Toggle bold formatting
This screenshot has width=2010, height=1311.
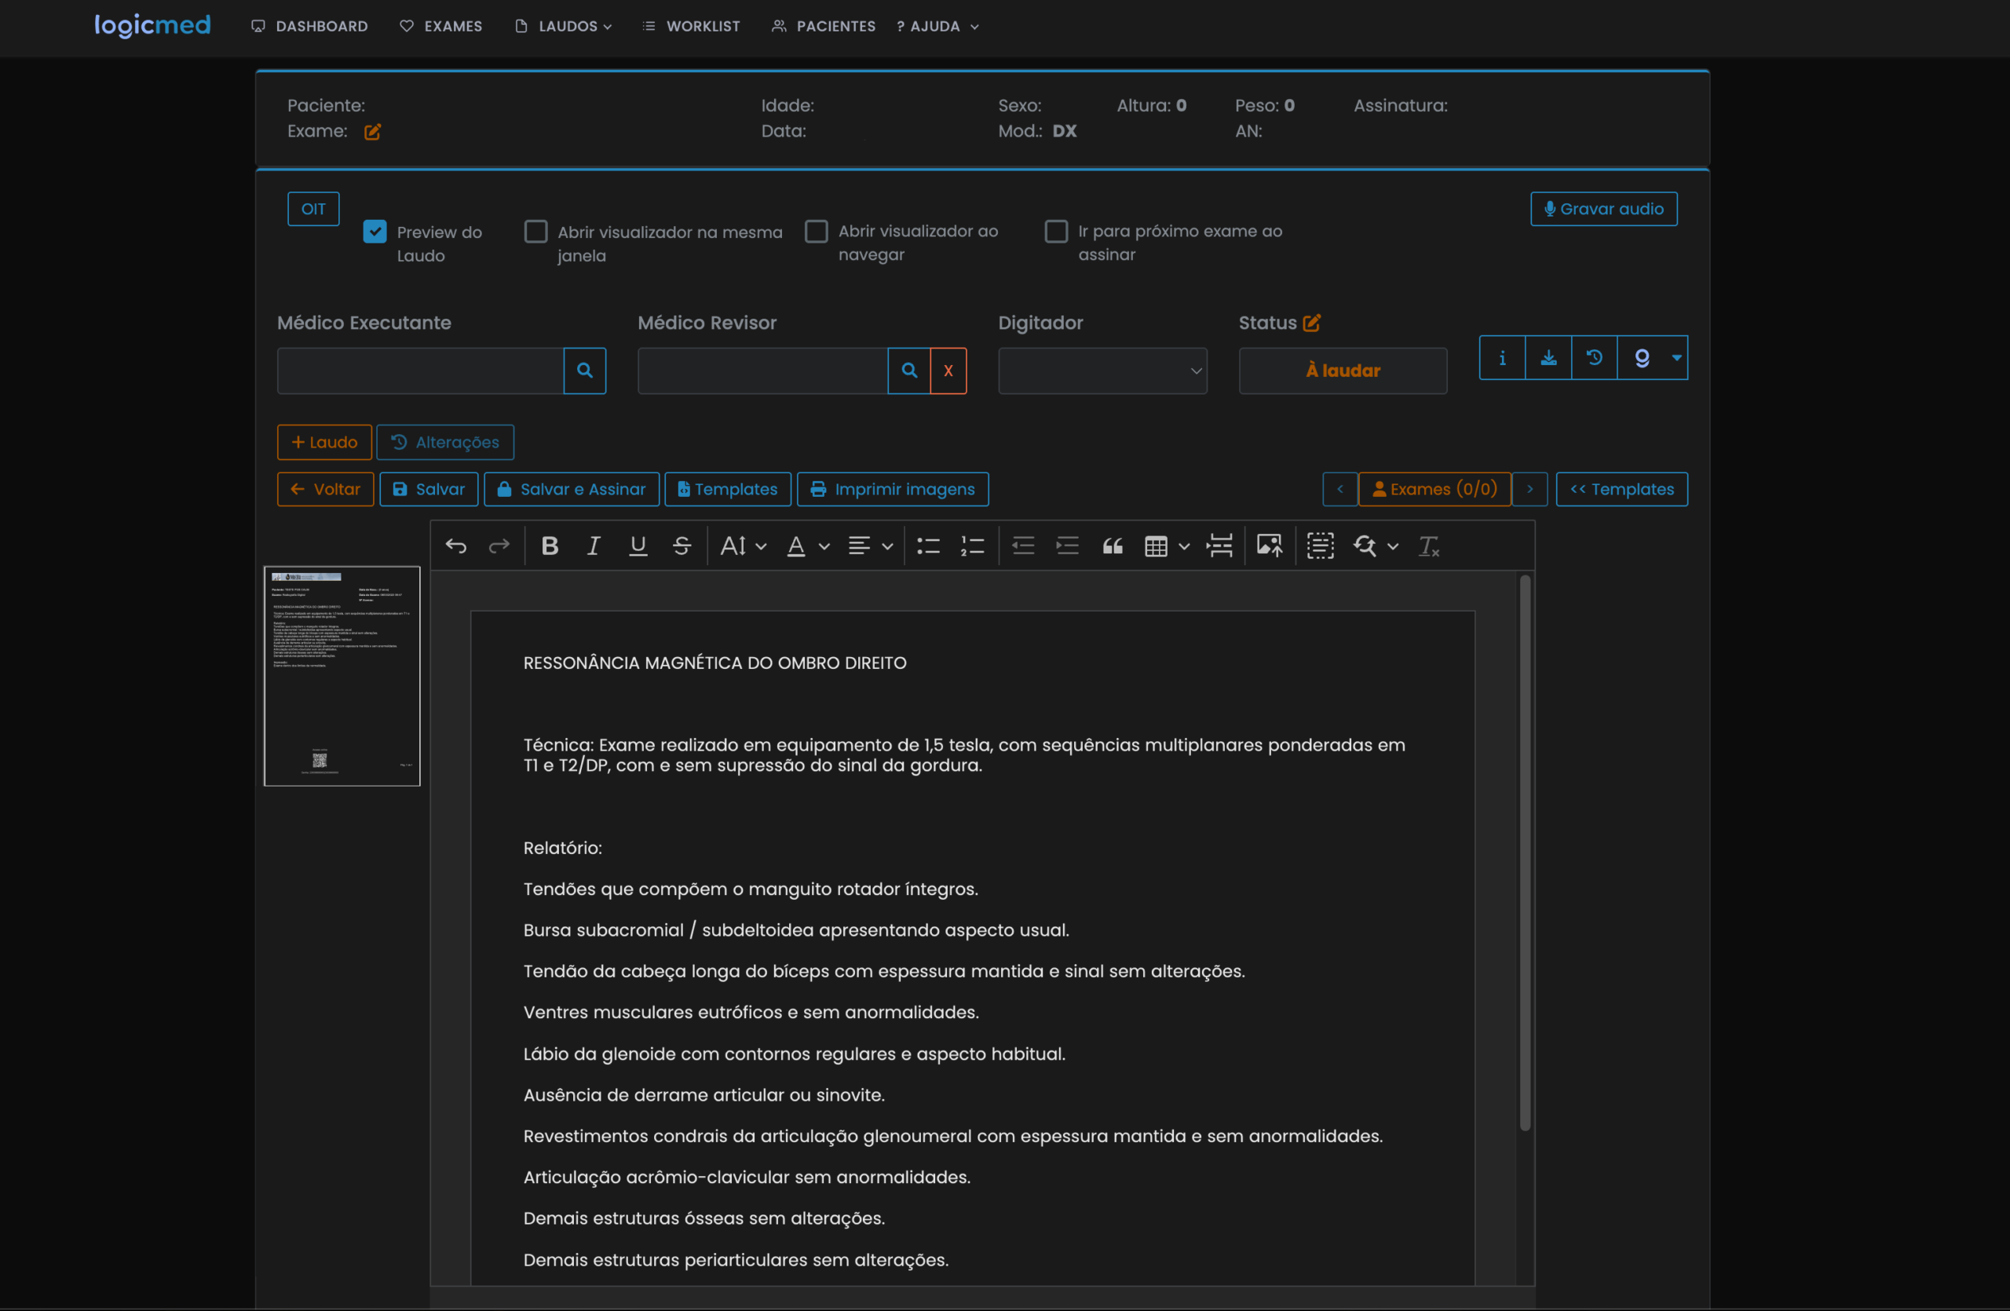[x=550, y=546]
